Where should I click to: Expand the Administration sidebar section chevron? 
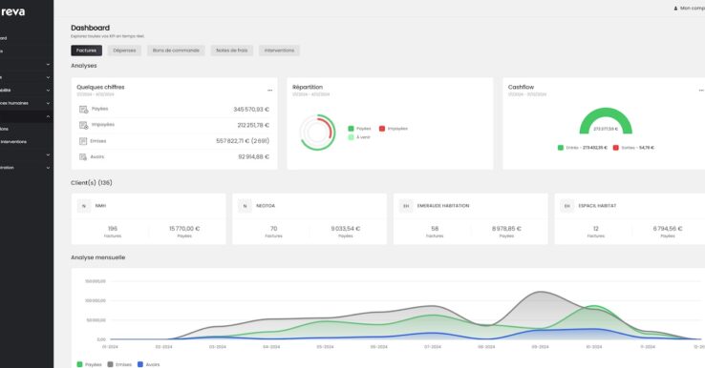(x=48, y=168)
